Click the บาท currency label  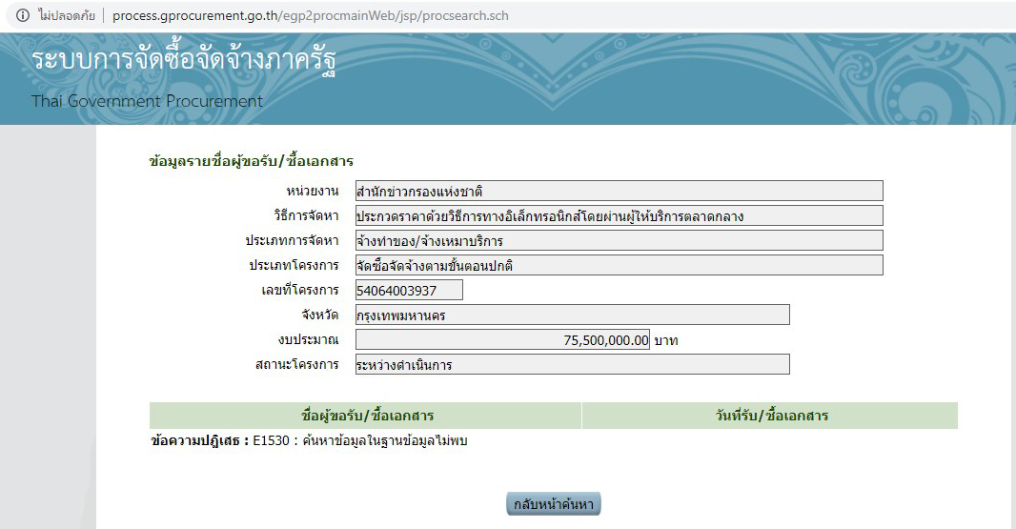pos(666,340)
